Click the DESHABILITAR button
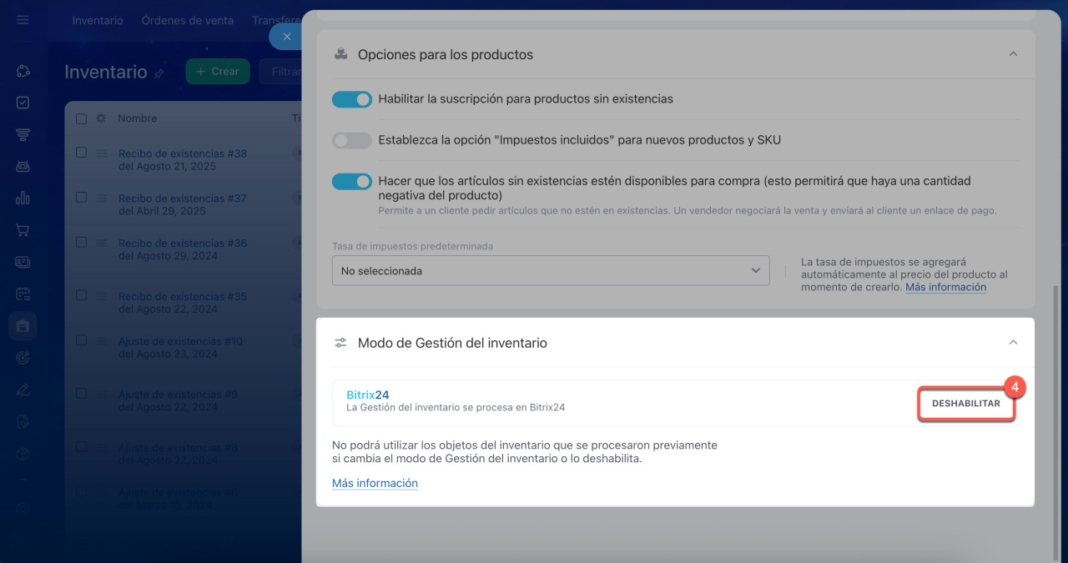 tap(965, 404)
